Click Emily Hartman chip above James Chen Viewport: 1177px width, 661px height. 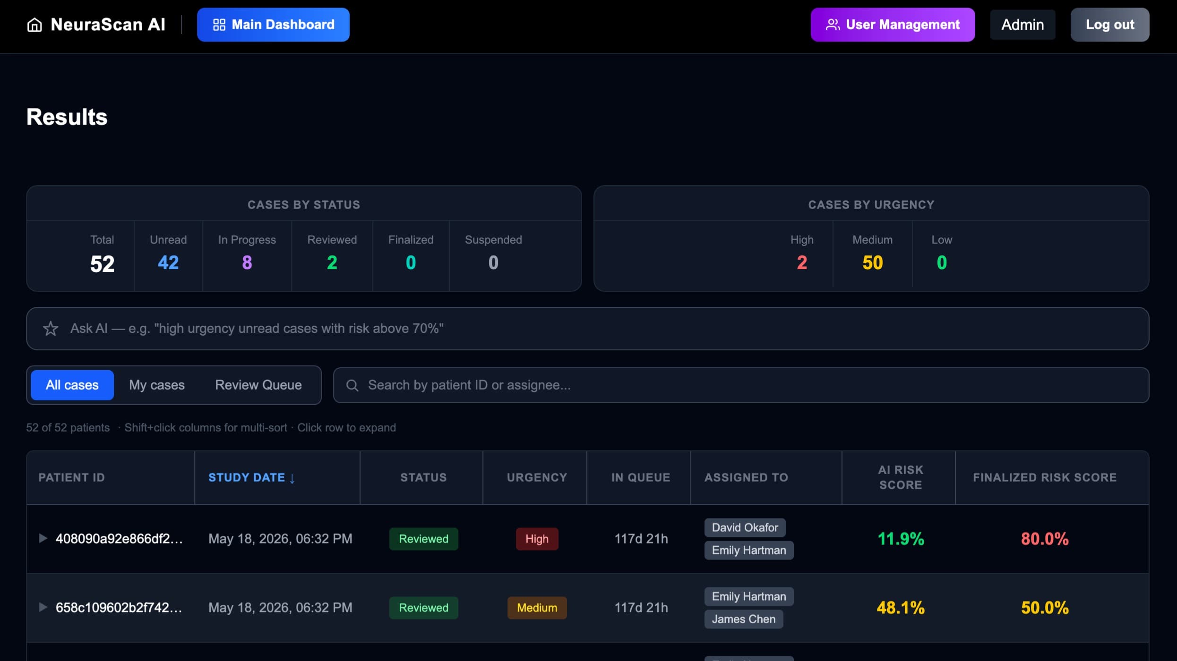pyautogui.click(x=749, y=596)
